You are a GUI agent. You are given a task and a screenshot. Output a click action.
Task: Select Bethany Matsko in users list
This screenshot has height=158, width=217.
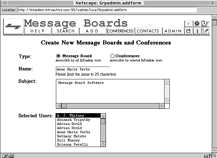click(71, 136)
